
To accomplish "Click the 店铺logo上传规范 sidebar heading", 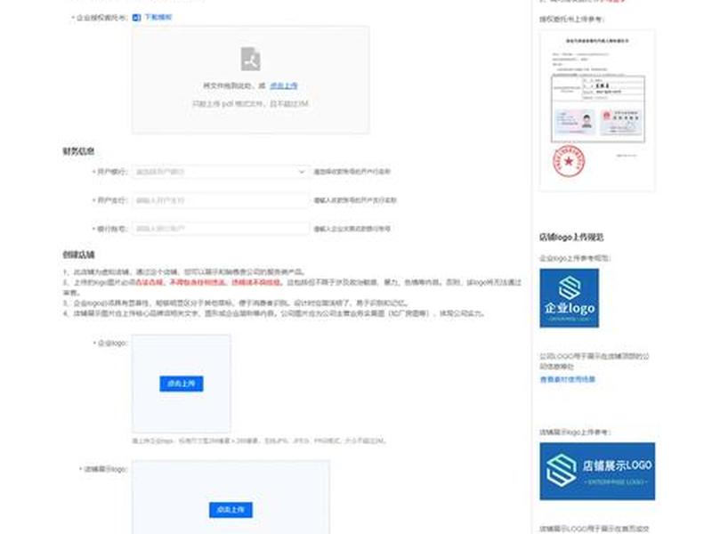I will point(571,237).
